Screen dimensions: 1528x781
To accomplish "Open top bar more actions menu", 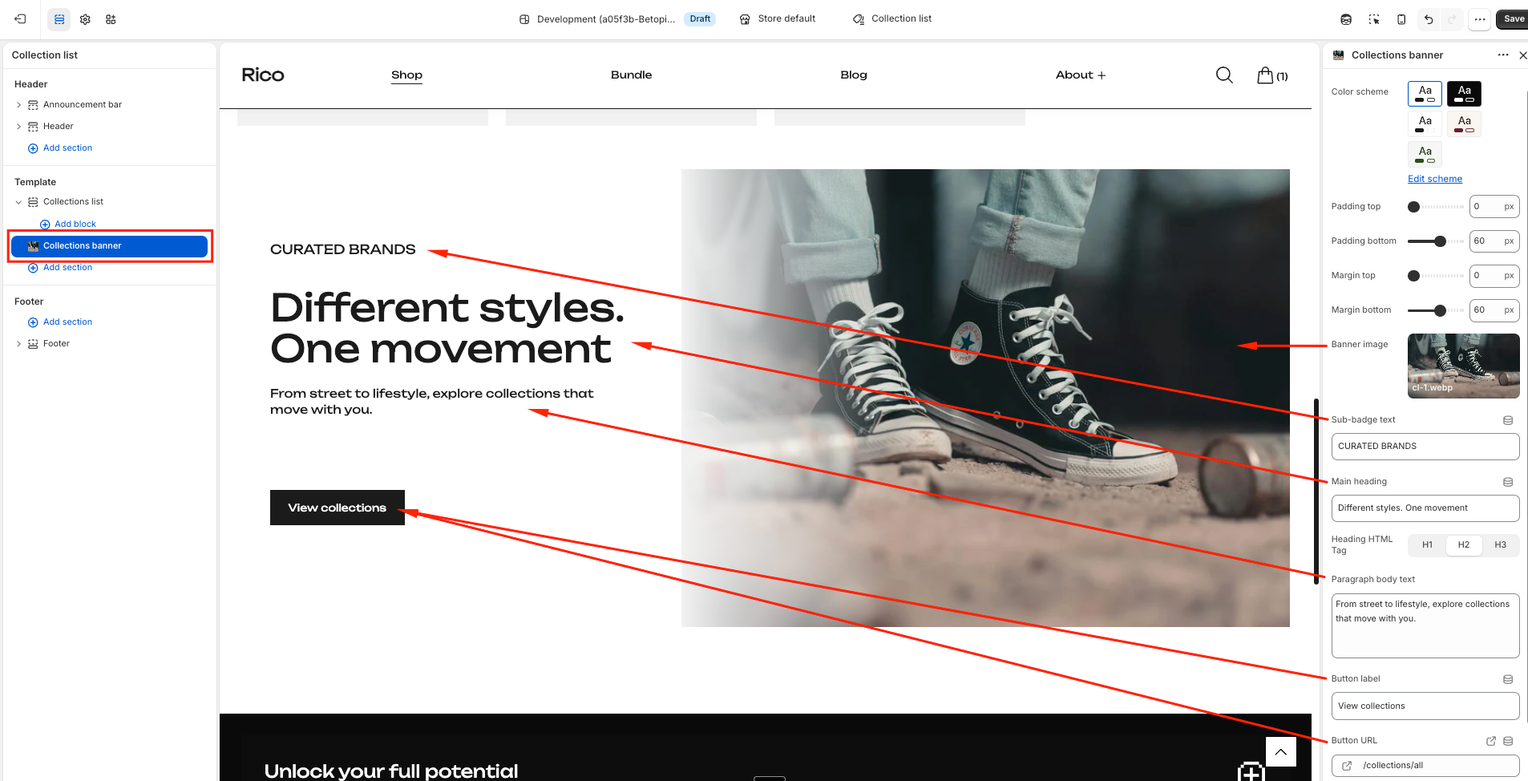I will [x=1480, y=19].
